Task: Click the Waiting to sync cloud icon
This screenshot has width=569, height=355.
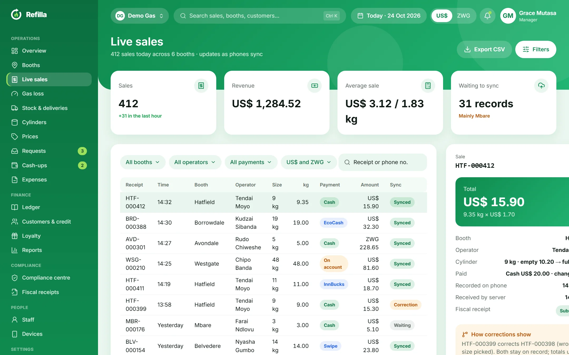Action: [541, 86]
